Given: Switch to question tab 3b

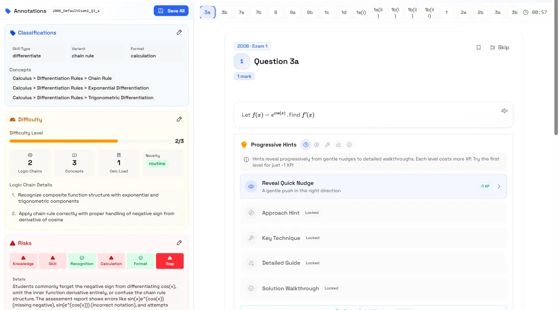Looking at the screenshot, I should coord(224,12).
